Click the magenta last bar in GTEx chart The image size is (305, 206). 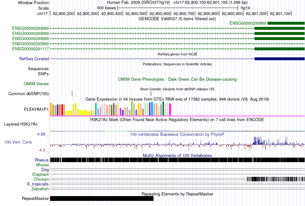(170, 110)
